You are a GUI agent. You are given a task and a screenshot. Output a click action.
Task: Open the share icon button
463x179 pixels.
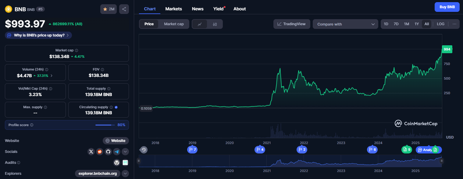pyautogui.click(x=124, y=9)
